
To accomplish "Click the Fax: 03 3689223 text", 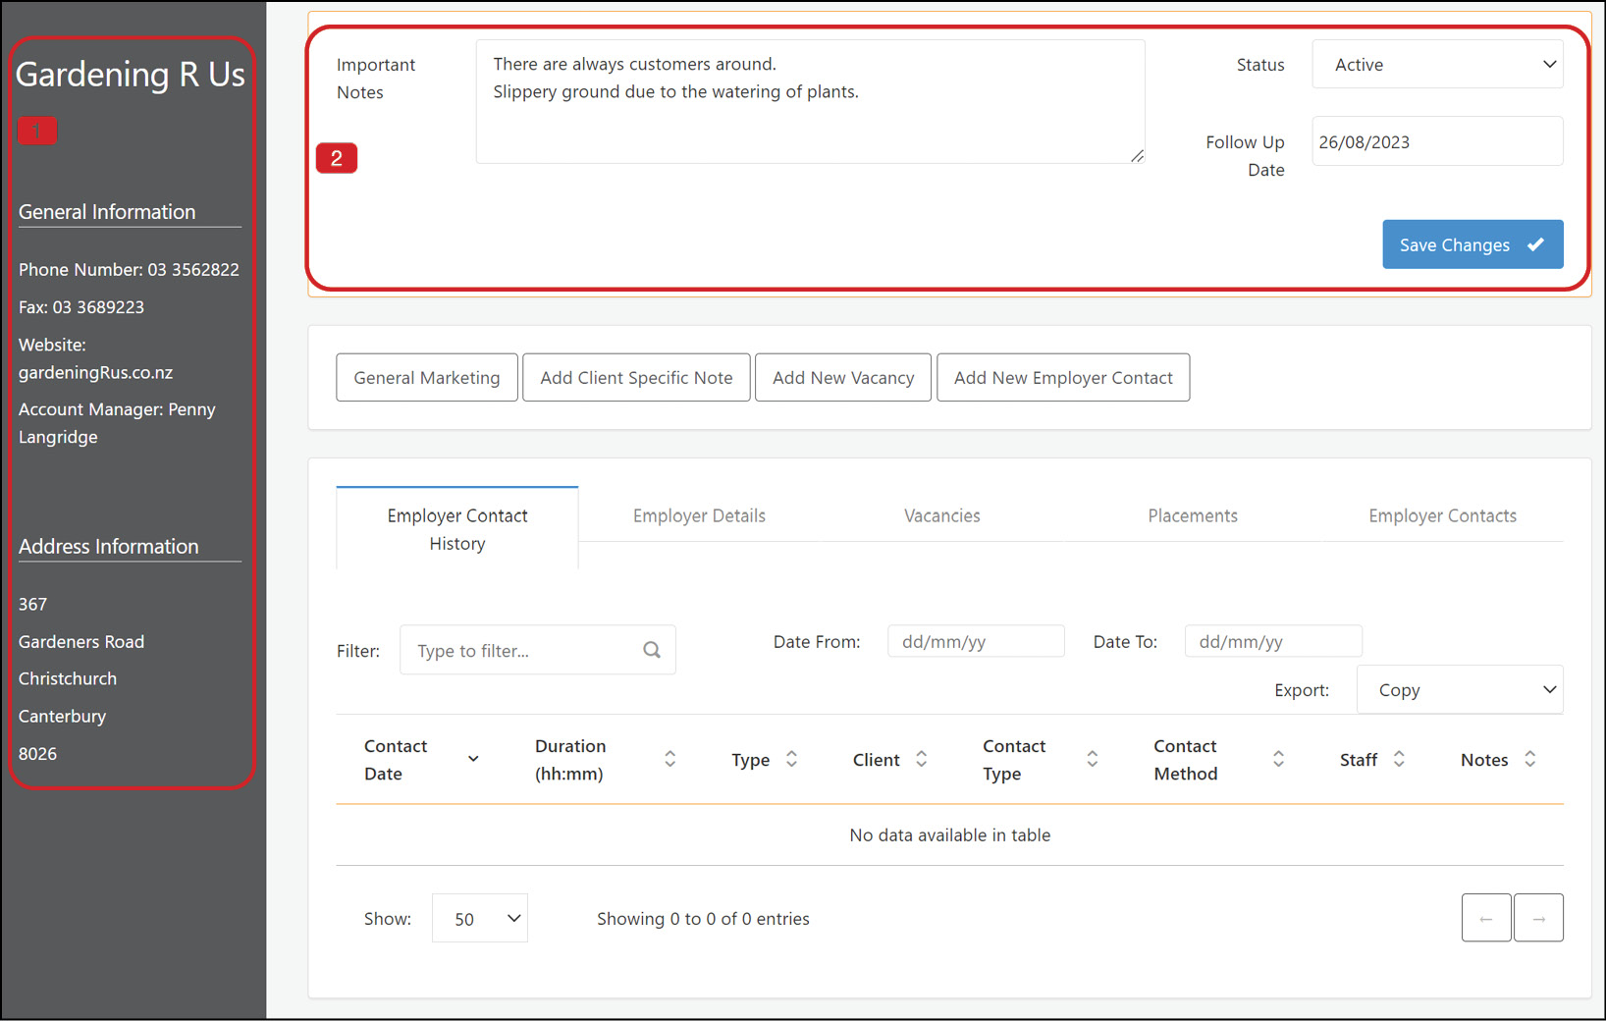I will click(x=81, y=307).
